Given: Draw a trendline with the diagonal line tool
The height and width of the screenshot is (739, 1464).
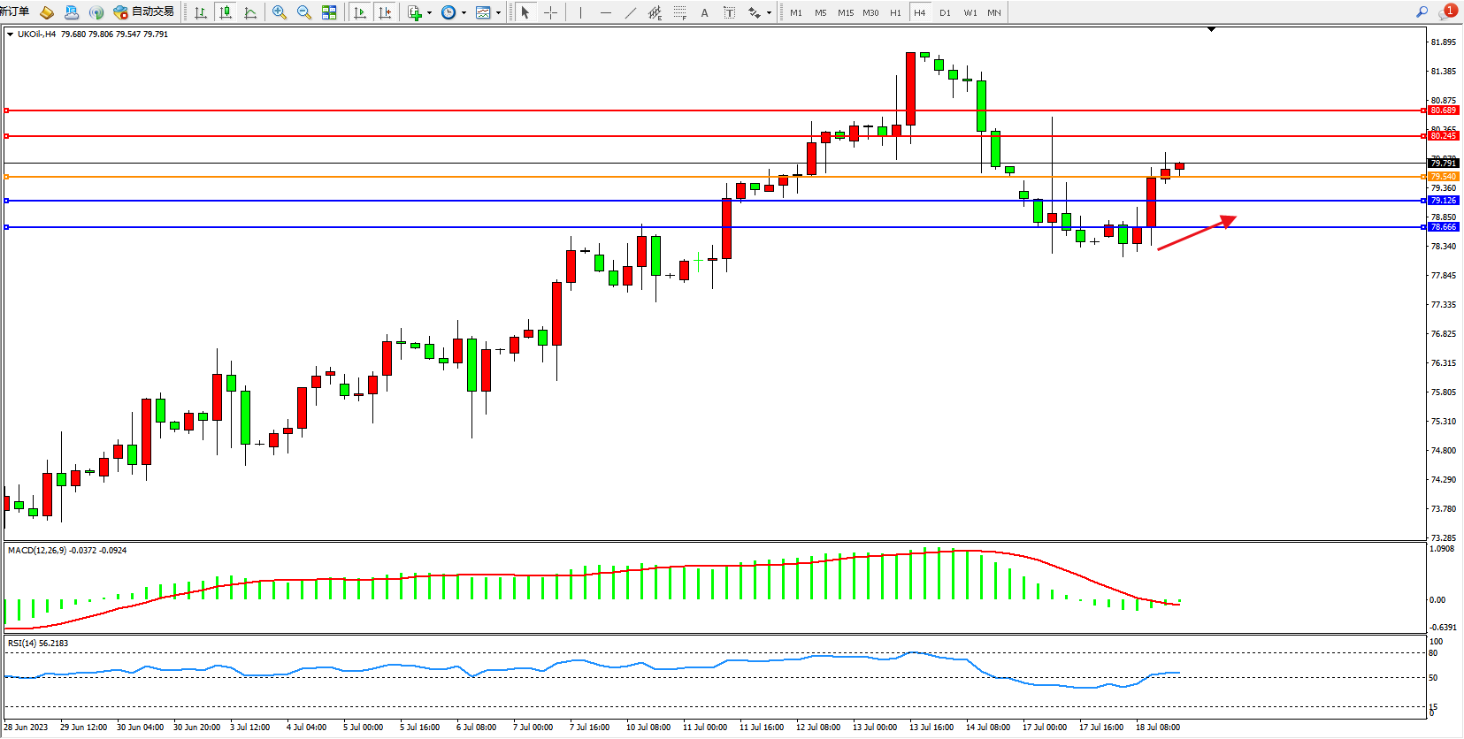Looking at the screenshot, I should (x=630, y=12).
